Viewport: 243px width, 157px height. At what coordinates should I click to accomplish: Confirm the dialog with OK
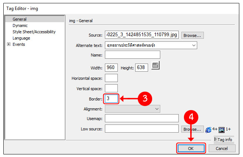click(x=191, y=148)
